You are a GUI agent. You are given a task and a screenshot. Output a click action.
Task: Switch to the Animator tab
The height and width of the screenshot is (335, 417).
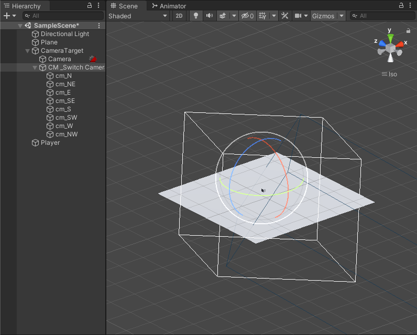[169, 6]
